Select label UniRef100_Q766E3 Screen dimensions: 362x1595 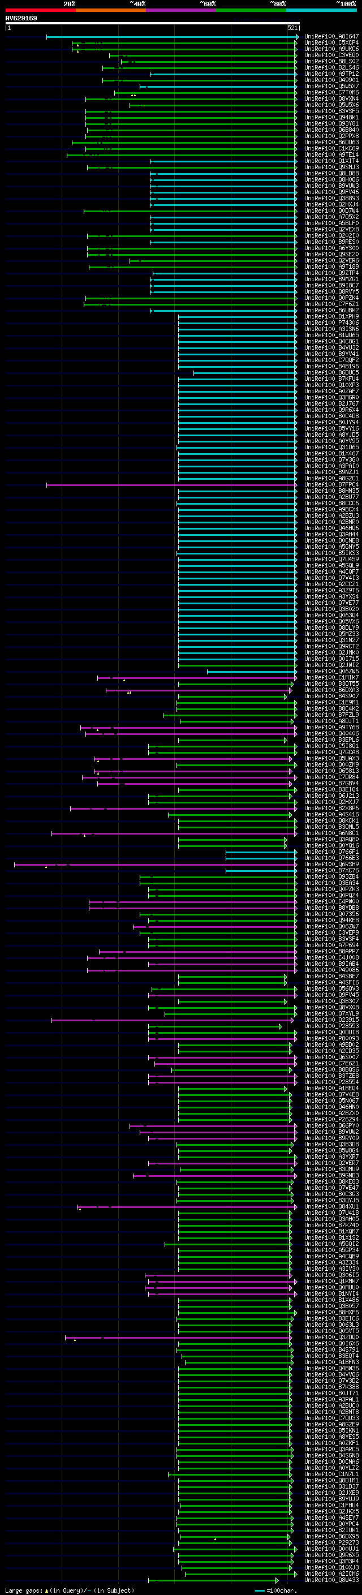[x=331, y=858]
